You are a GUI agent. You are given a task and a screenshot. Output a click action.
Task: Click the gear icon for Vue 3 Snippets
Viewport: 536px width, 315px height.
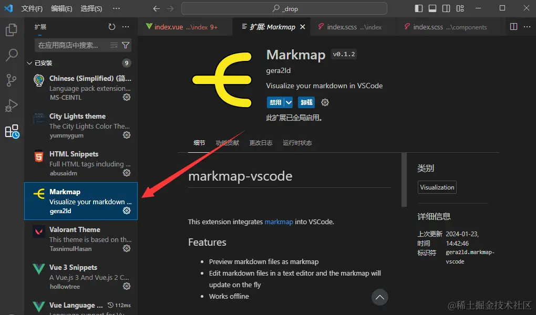[126, 287]
